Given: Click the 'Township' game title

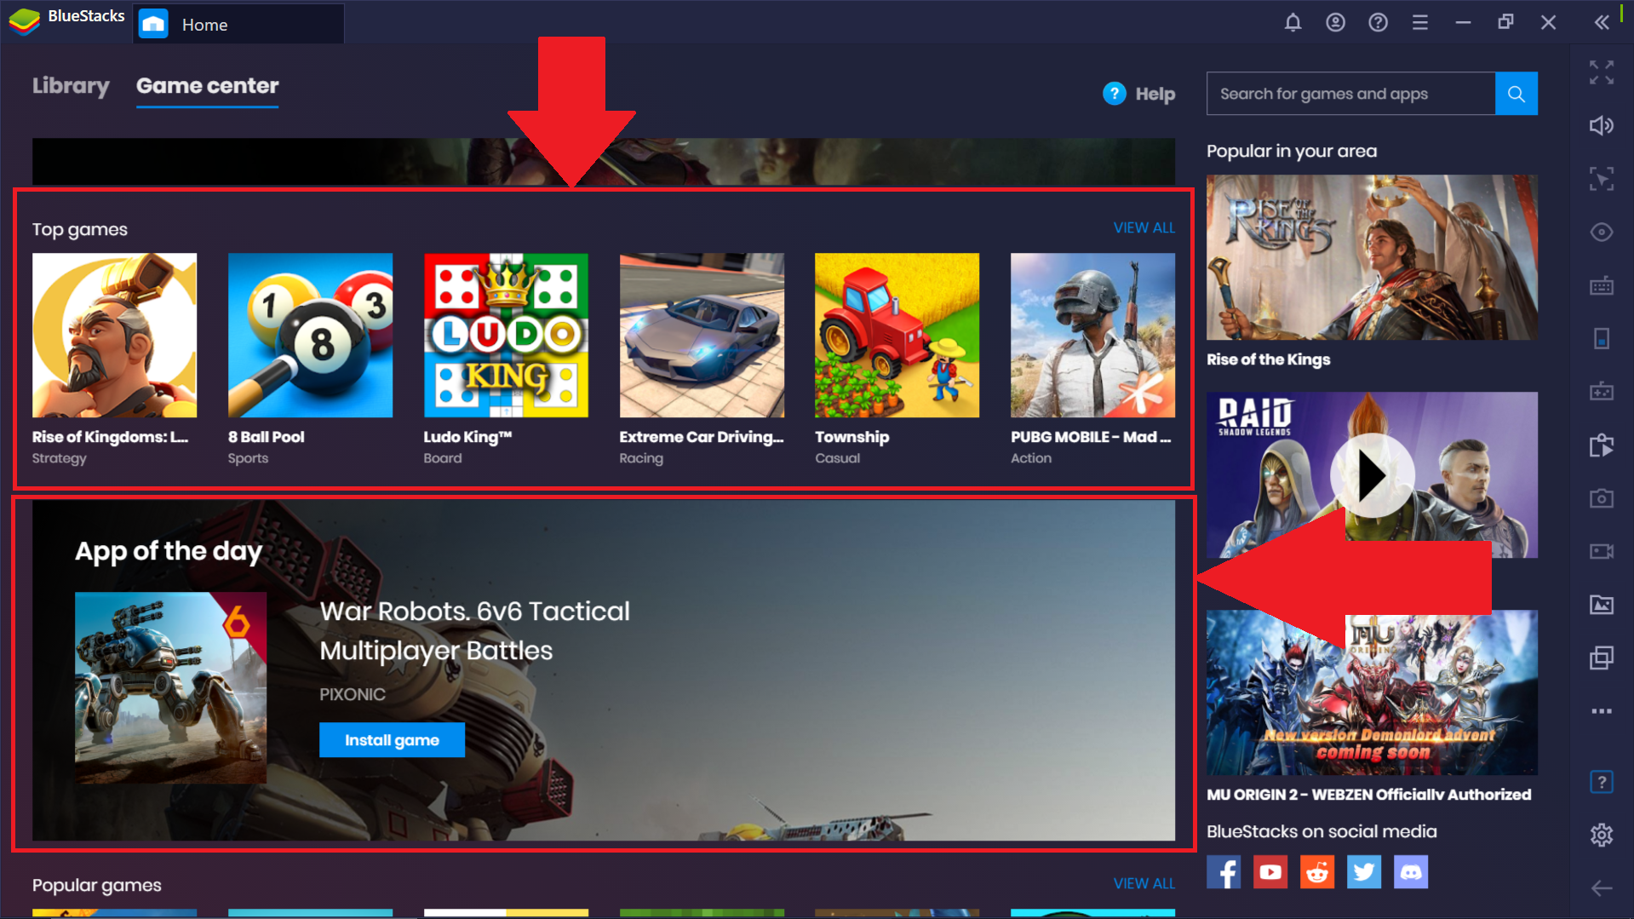Looking at the screenshot, I should pyautogui.click(x=851, y=437).
